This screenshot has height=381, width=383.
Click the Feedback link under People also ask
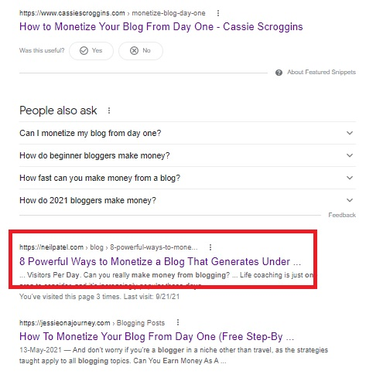tap(342, 215)
